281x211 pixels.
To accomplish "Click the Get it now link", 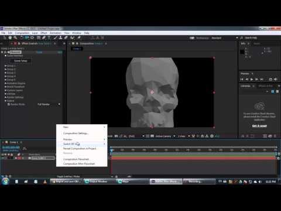I will click(x=259, y=126).
